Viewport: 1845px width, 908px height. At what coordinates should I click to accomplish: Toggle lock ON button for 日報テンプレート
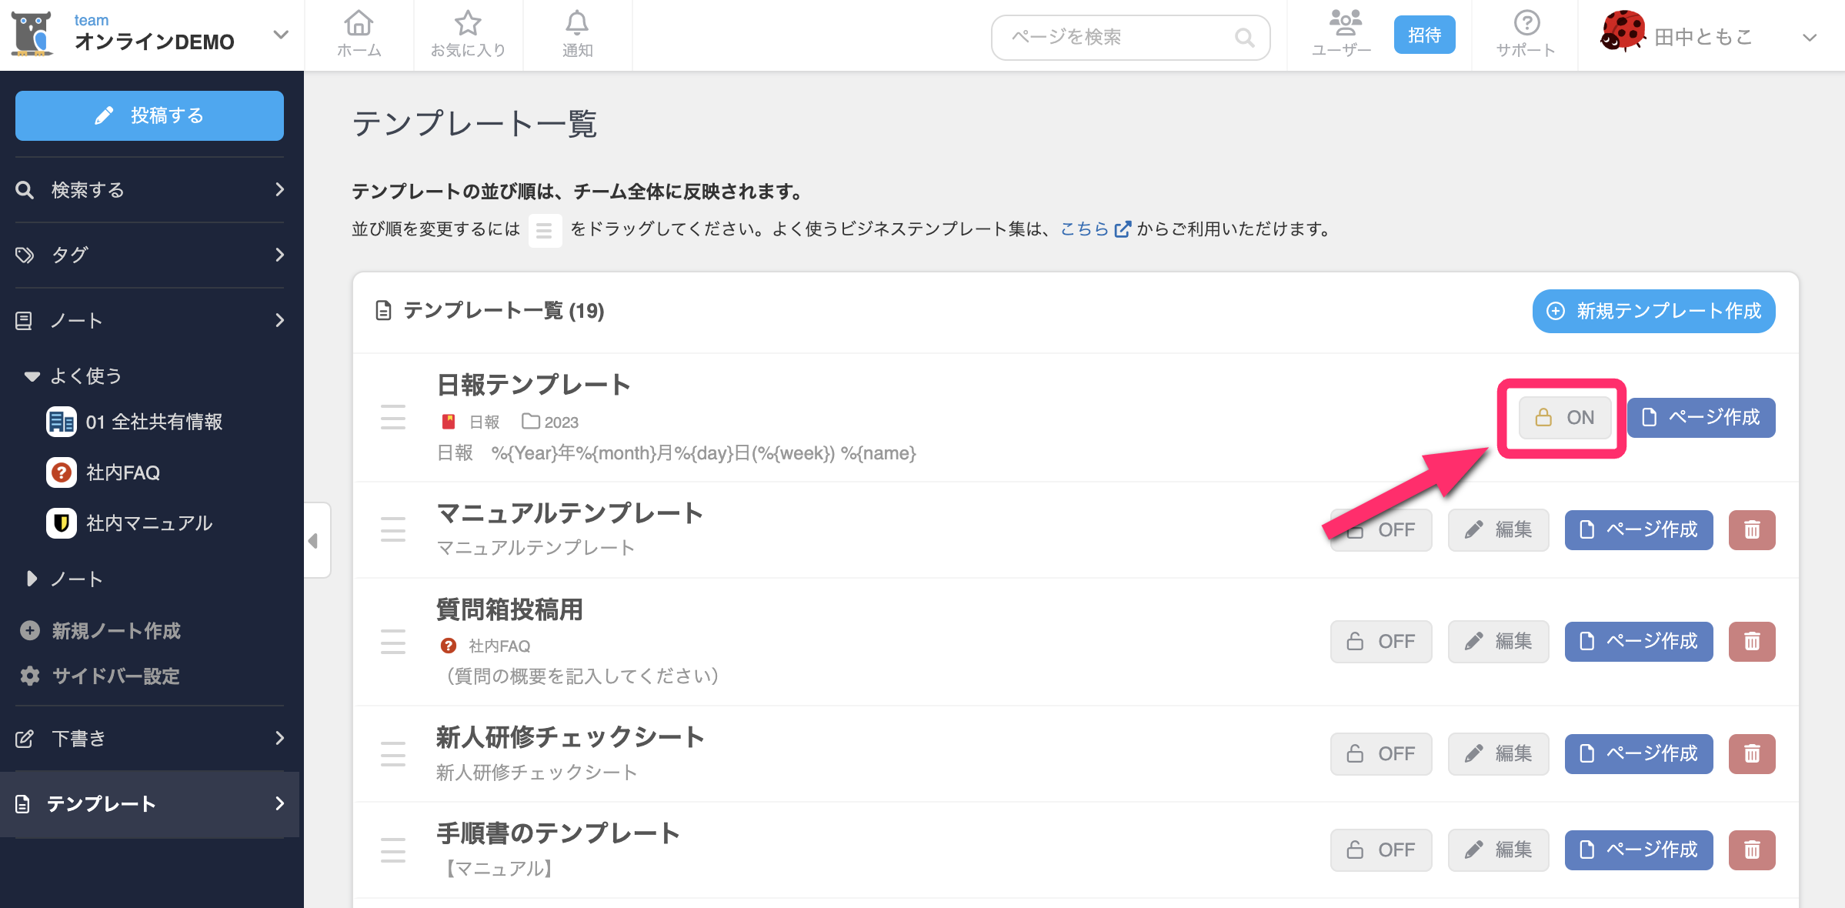(1565, 418)
